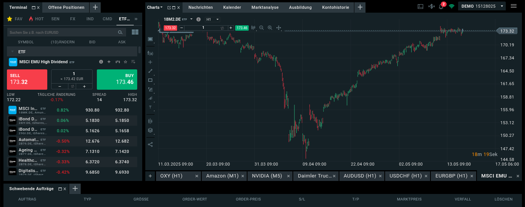Add a new tab next to Kontohistorie

(360, 7)
